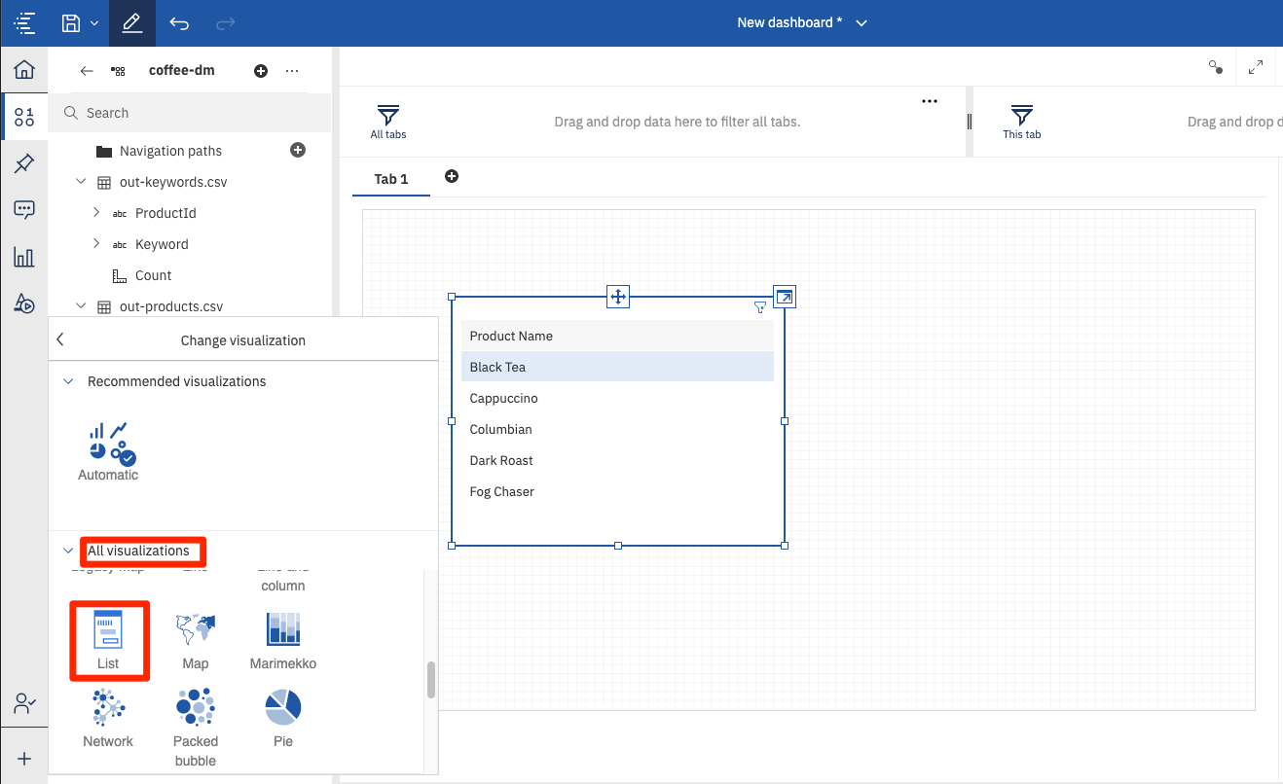The image size is (1283, 784).
Task: Click the Search field in data panel
Action: click(190, 113)
